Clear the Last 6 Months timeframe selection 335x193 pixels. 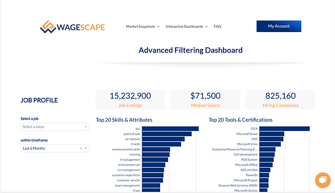[81, 148]
